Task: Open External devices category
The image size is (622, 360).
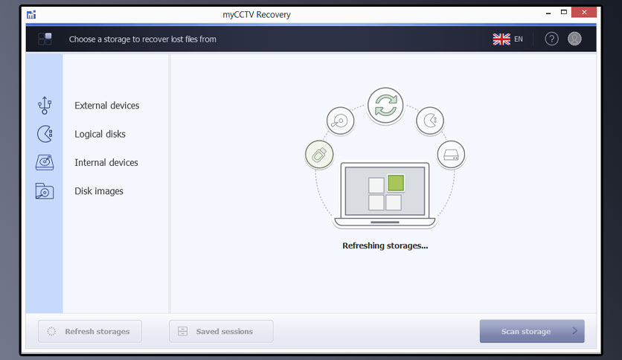Action: point(106,106)
